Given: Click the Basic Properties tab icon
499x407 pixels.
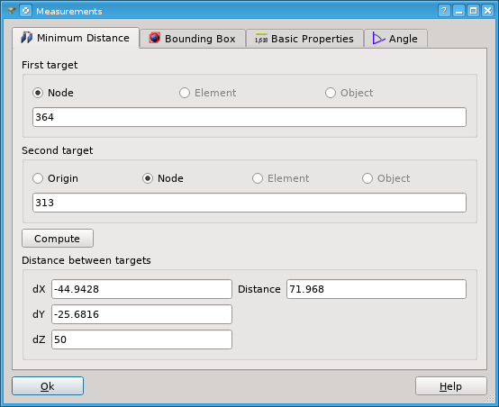Looking at the screenshot, I should coord(261,39).
